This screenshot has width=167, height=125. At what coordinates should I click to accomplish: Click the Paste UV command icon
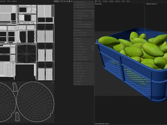click(x=74, y=66)
